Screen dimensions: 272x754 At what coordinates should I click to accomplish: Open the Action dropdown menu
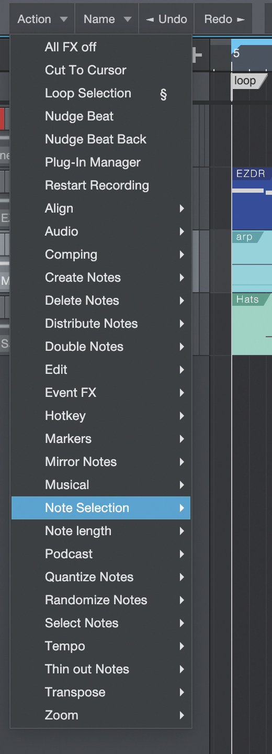[x=42, y=19]
